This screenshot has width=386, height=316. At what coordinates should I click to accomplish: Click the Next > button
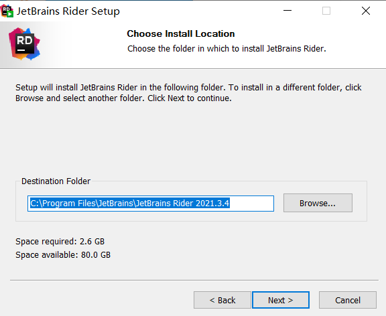281,300
